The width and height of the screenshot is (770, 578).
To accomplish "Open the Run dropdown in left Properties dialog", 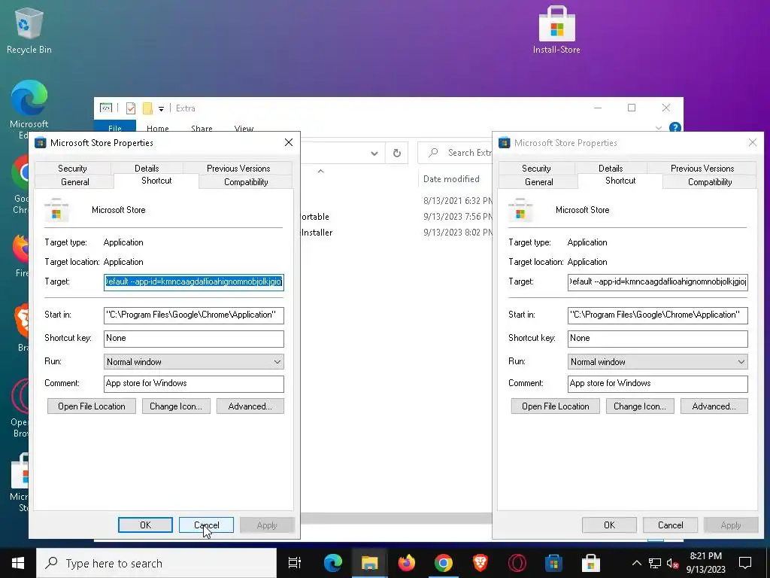I will [x=194, y=362].
